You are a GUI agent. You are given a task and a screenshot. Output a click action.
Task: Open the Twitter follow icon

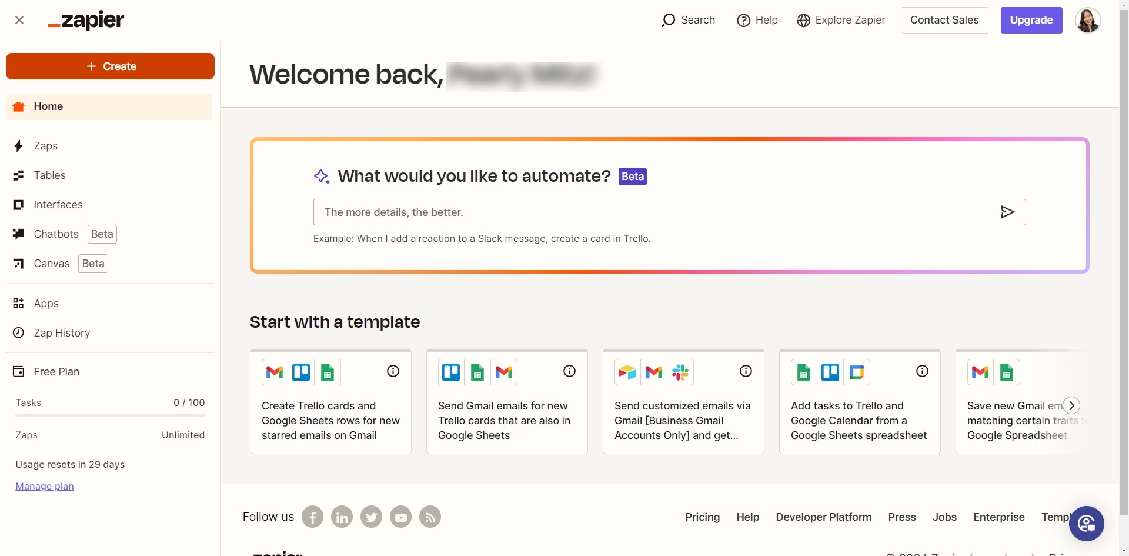coord(372,517)
